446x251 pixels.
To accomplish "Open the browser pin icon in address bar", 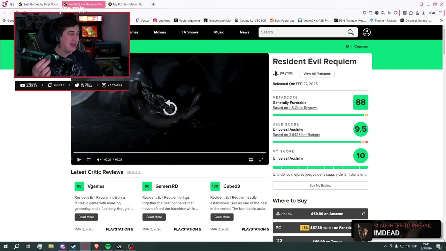I will (364, 13).
